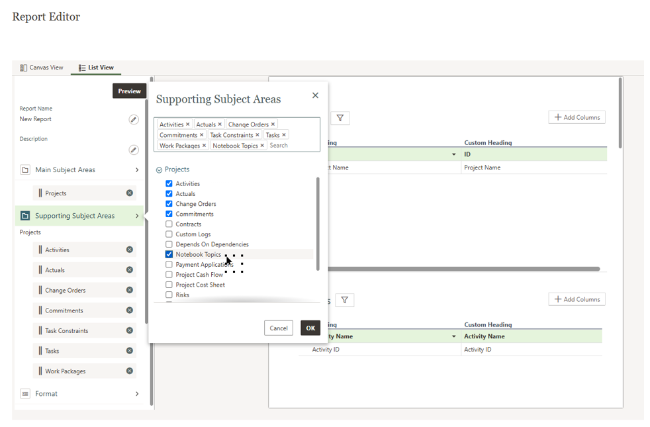Remove Work Packages from the sidebar list

[130, 371]
